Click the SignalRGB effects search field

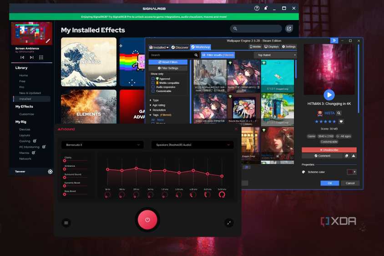tap(256, 29)
